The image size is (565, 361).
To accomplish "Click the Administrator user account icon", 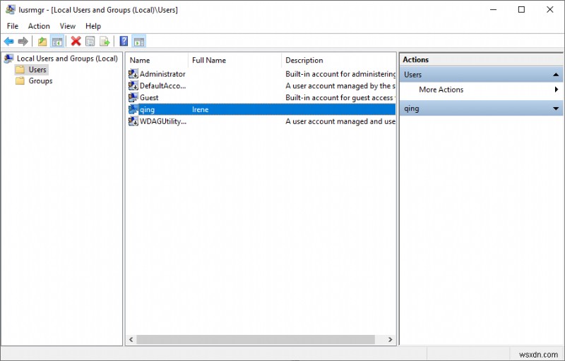I will pyautogui.click(x=133, y=74).
